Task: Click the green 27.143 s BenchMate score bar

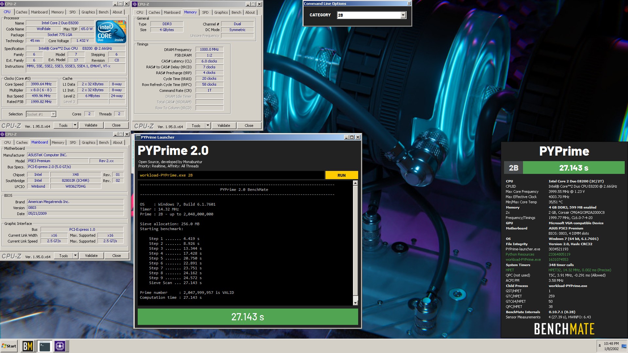Action: tap(574, 168)
